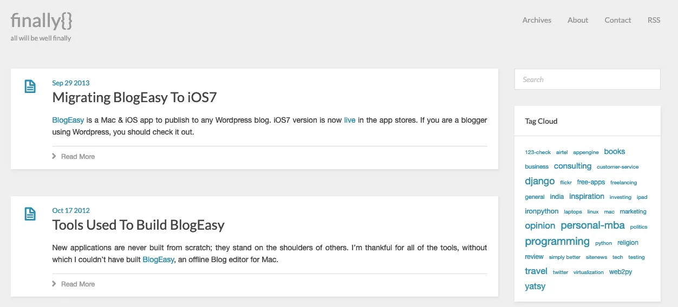
Task: Click the document icon beside Migrating BlogEasy post
Action: point(30,86)
